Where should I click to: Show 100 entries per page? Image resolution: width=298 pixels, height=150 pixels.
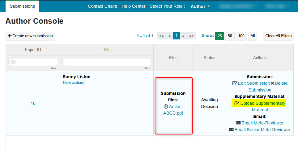tap(241, 36)
